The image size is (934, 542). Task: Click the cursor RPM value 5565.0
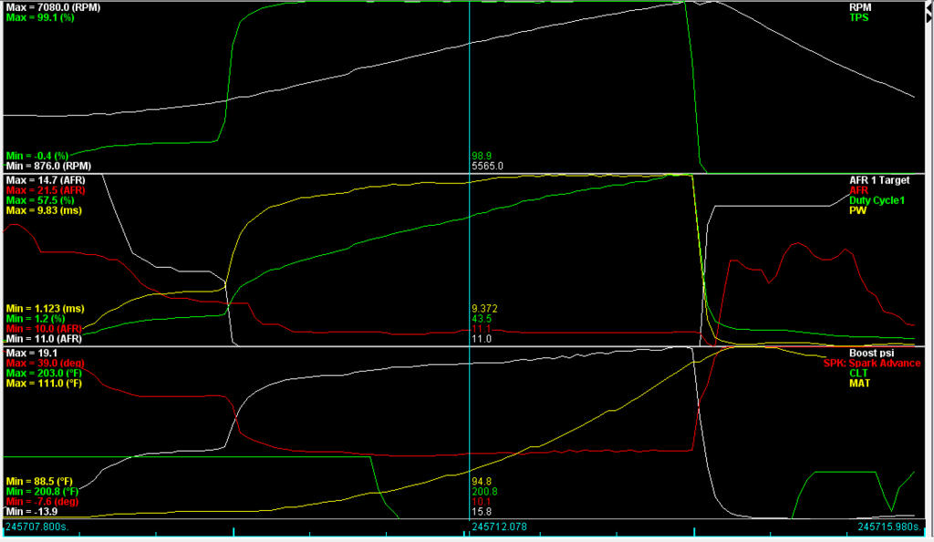(487, 166)
